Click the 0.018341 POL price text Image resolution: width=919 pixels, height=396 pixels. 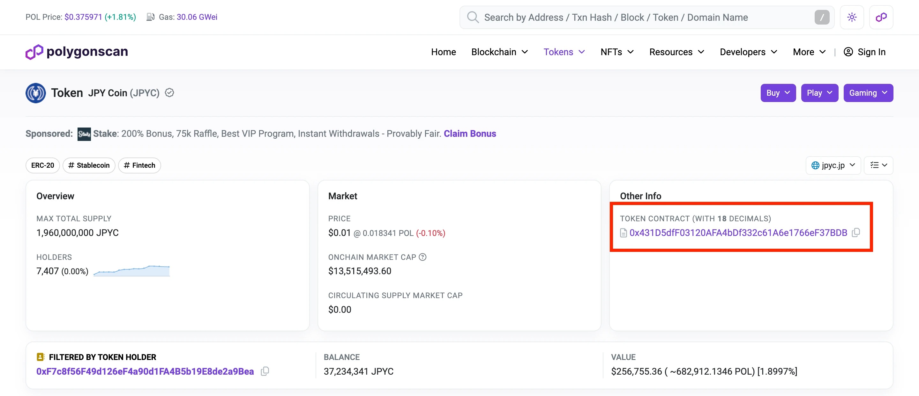[388, 233]
